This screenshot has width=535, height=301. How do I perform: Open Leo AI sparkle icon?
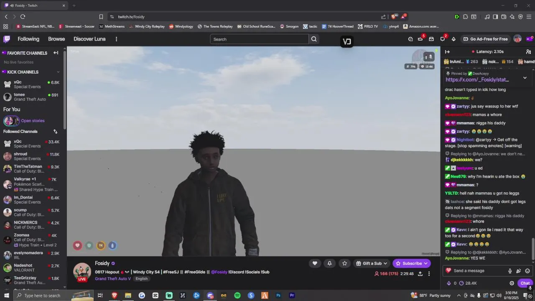pos(512,17)
